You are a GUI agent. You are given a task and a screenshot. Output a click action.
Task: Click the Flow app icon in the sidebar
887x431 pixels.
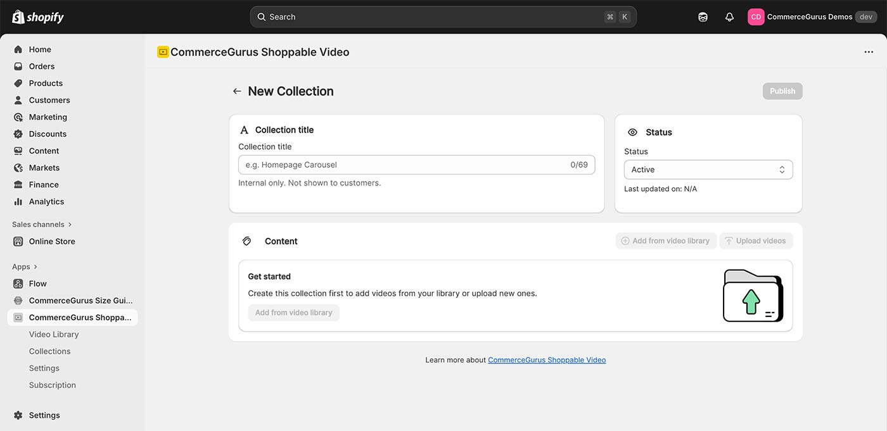pyautogui.click(x=18, y=284)
